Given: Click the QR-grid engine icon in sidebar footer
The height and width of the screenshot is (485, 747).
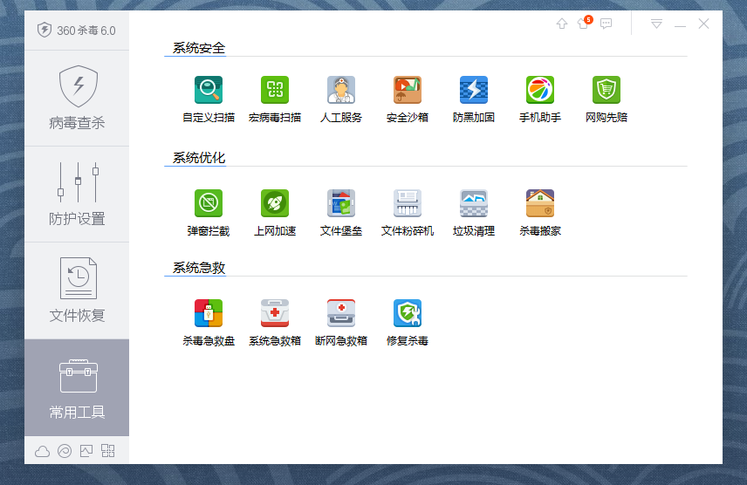Looking at the screenshot, I should 108,451.
